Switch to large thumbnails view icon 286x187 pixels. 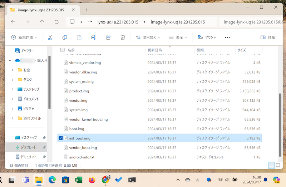click(x=278, y=165)
